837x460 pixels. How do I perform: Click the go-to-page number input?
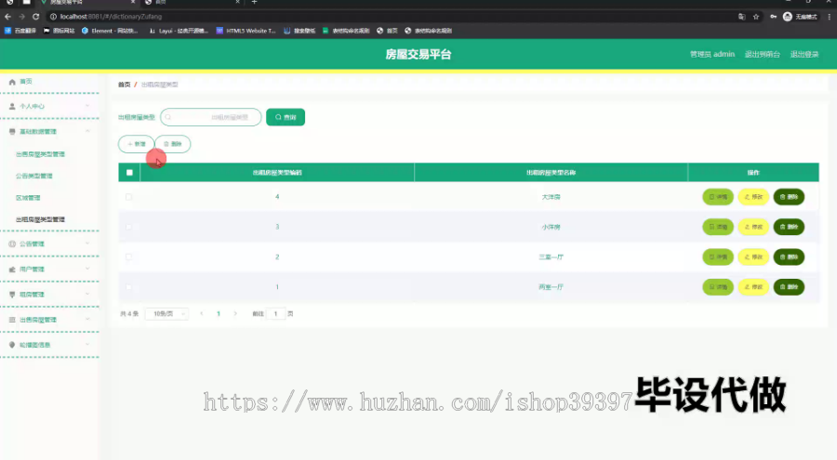[x=276, y=314]
